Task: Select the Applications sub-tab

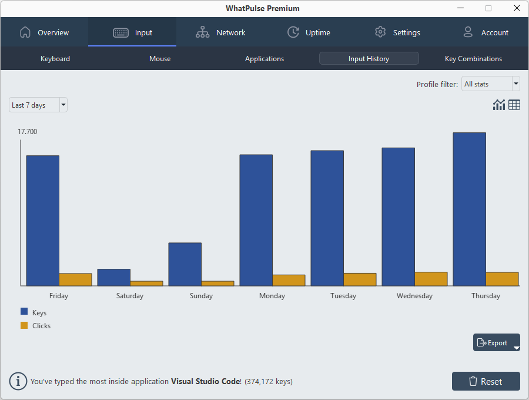Action: pos(264,59)
